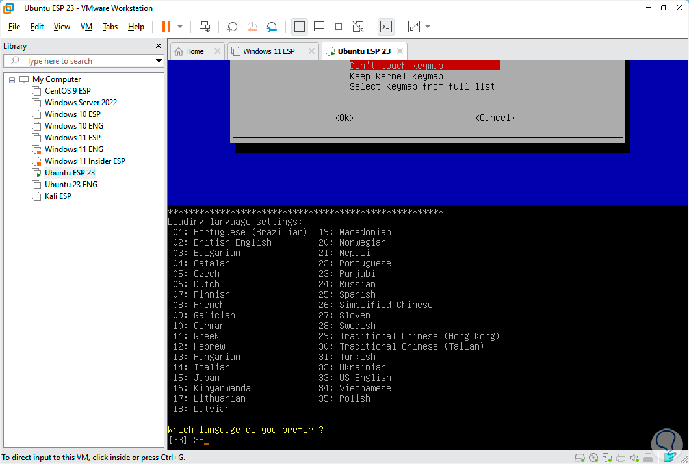Click the orange Suspend (pause) VM button

click(166, 27)
